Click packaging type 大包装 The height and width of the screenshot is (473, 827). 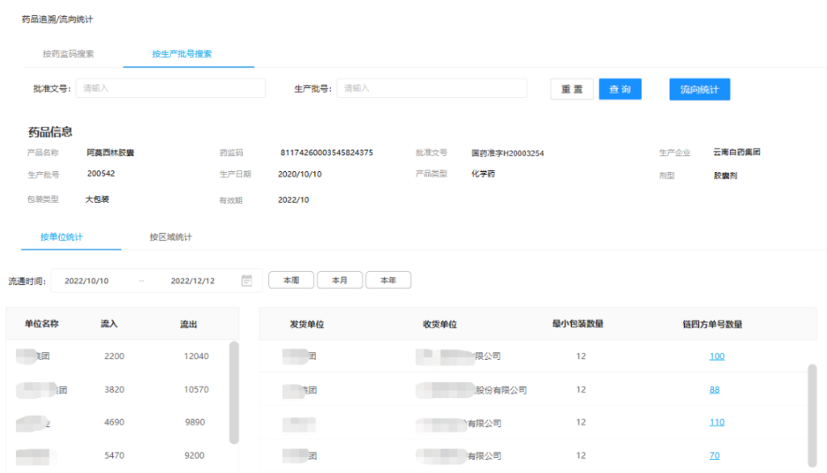pyautogui.click(x=97, y=199)
